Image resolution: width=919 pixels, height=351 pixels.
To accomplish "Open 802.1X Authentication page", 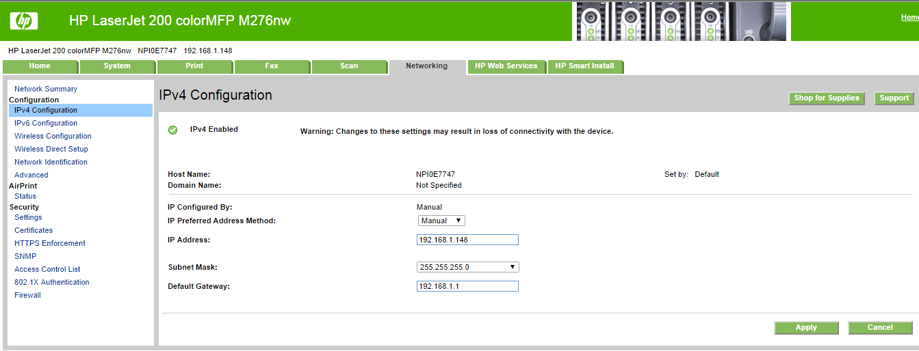I will pos(52,282).
